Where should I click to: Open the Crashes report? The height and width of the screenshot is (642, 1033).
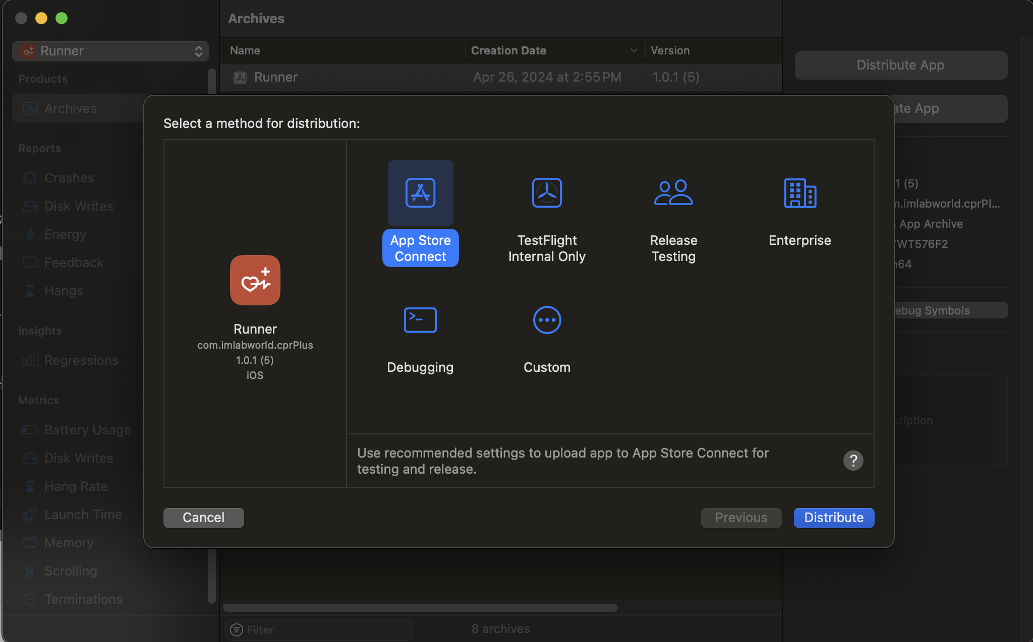[69, 178]
